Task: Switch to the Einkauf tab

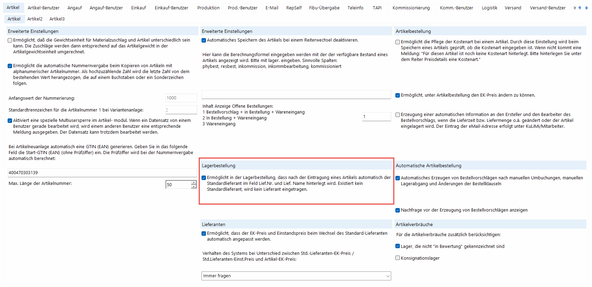Action: pyautogui.click(x=138, y=8)
